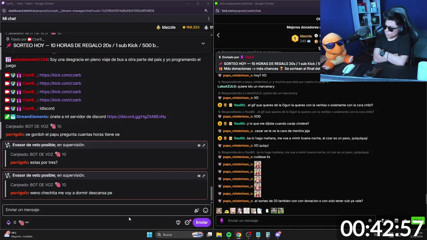This screenshot has width=427, height=240.
Task: Select the first cat emote in Kick quick emotes
Action: click(x=219, y=211)
